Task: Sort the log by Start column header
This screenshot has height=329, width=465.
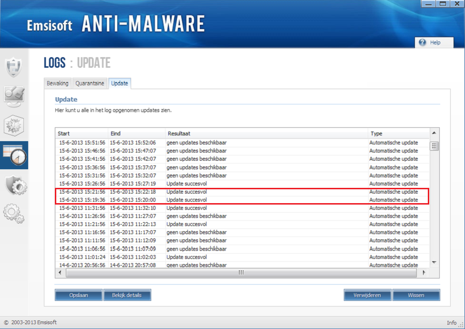Action: [x=82, y=134]
